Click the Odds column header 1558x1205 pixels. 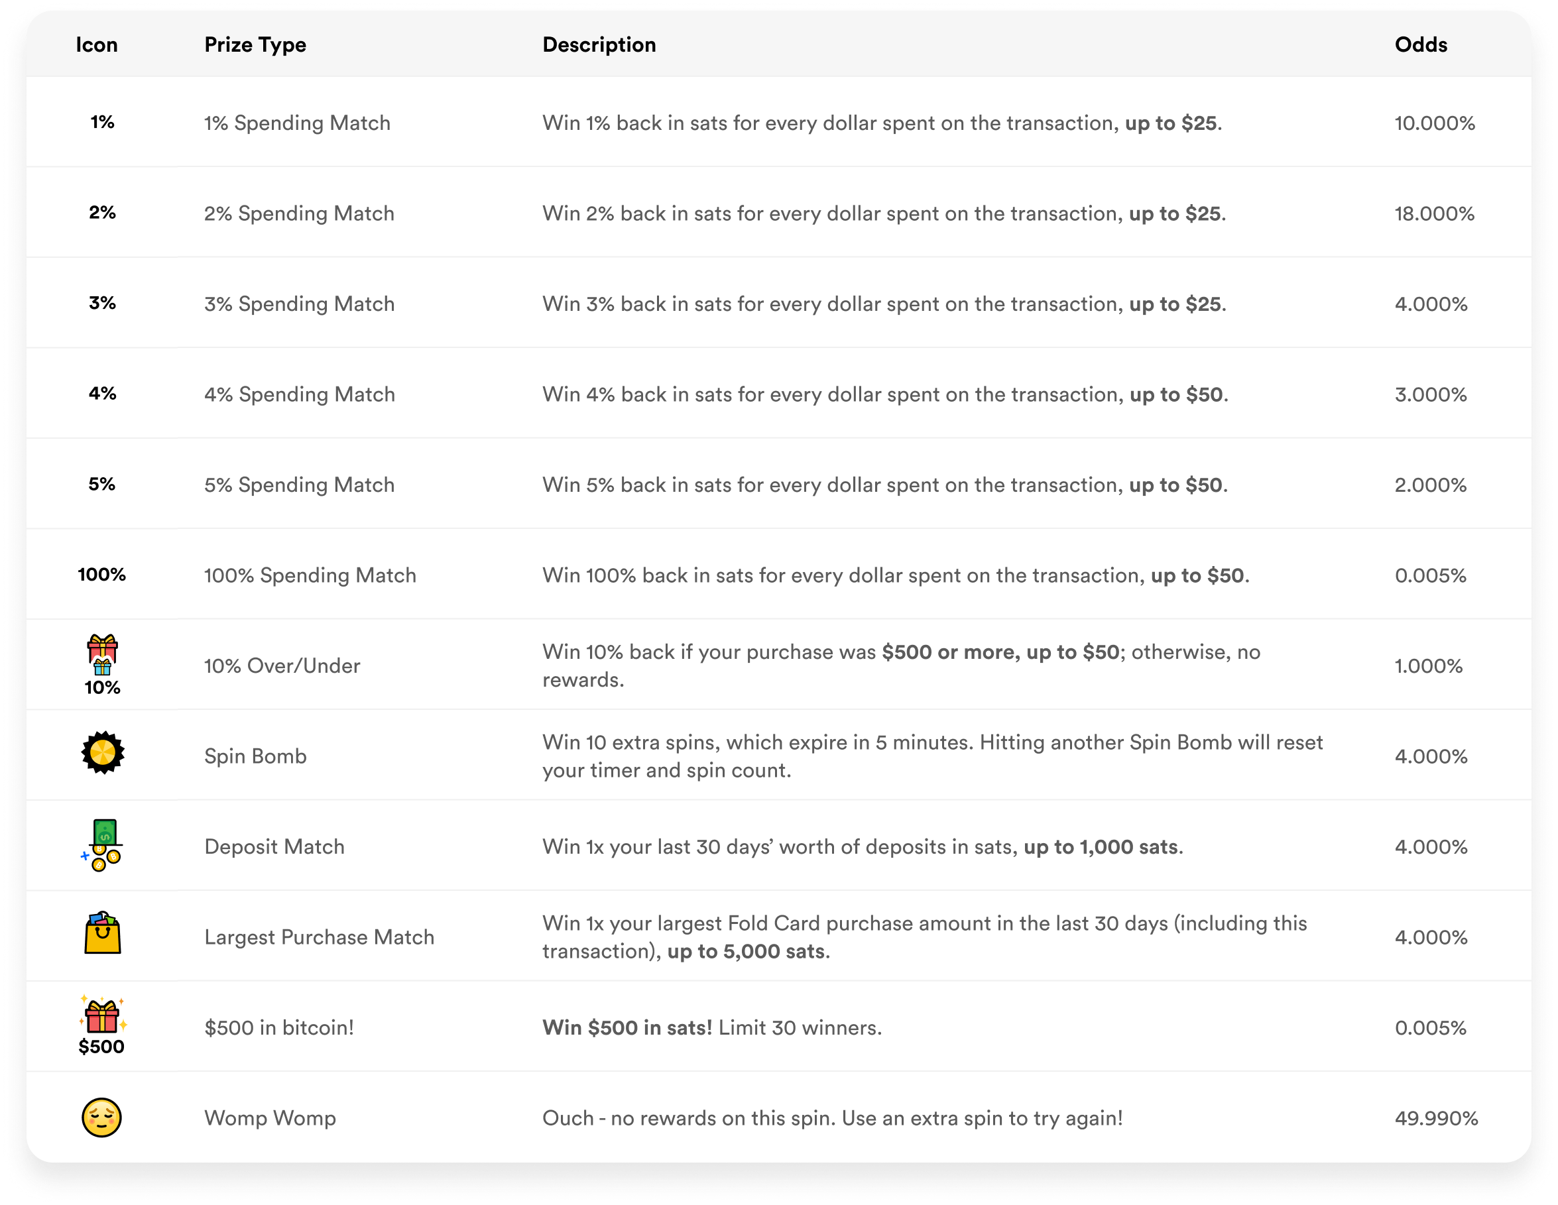1420,44
